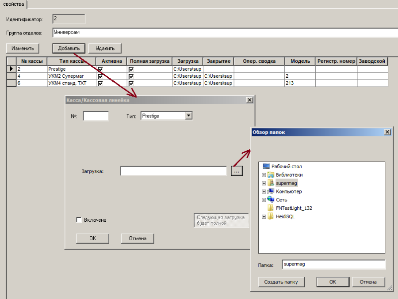Close the Обзор папок dialog
The height and width of the screenshot is (299, 398).
point(387,132)
